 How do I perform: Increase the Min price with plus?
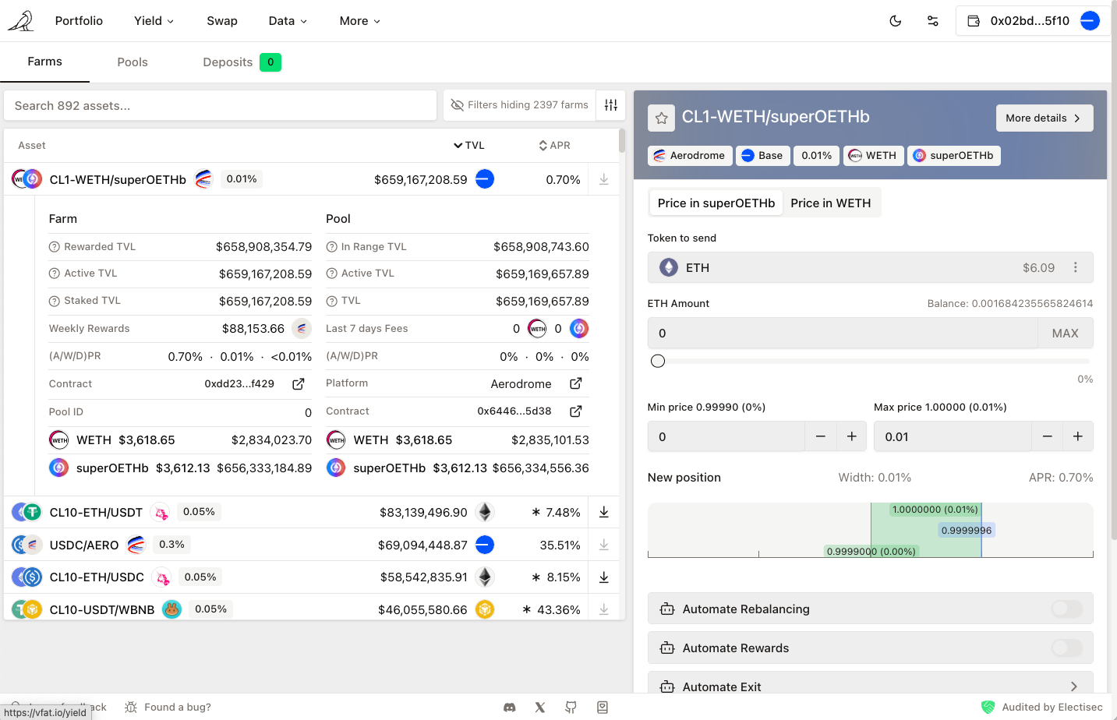tap(852, 436)
